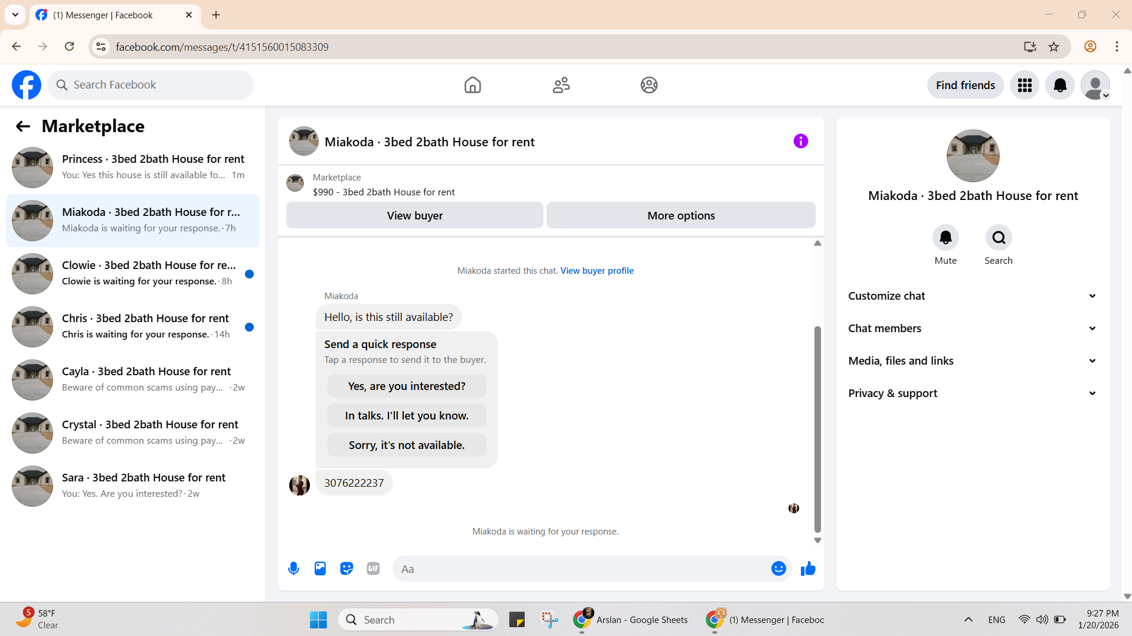Screen dimensions: 1132x636
Task: Click the Search Facebook field
Action: [x=151, y=85]
